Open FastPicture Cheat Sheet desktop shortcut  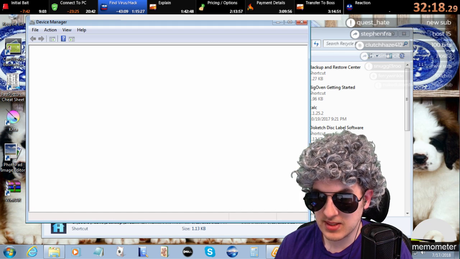click(13, 88)
